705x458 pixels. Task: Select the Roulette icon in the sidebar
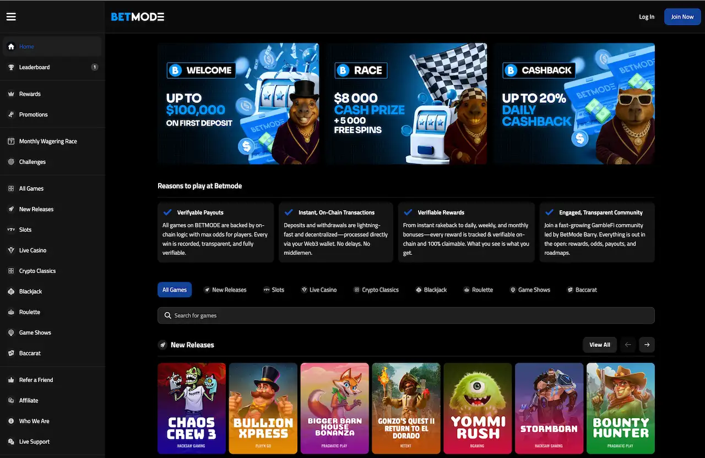(x=10, y=312)
